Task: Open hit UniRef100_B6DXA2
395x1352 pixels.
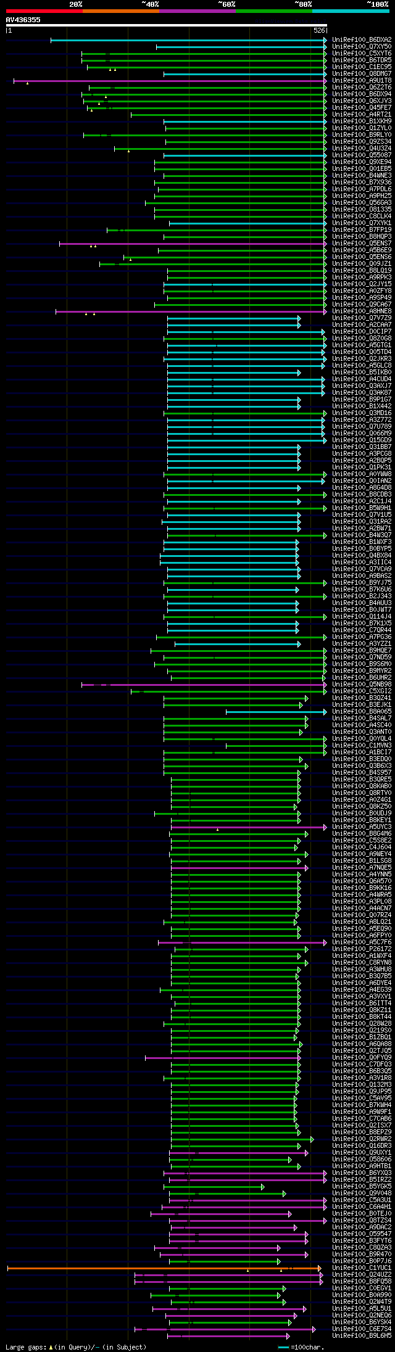Action: click(x=362, y=40)
